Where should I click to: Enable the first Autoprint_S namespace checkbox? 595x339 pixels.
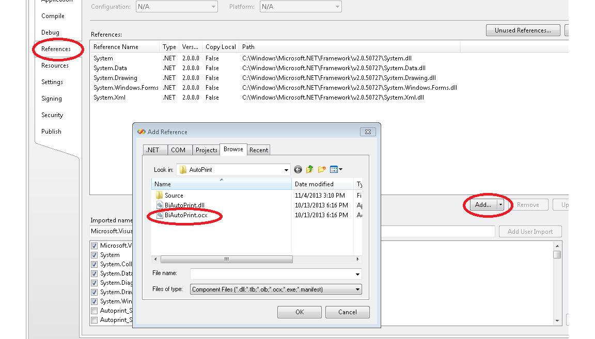[x=95, y=311]
